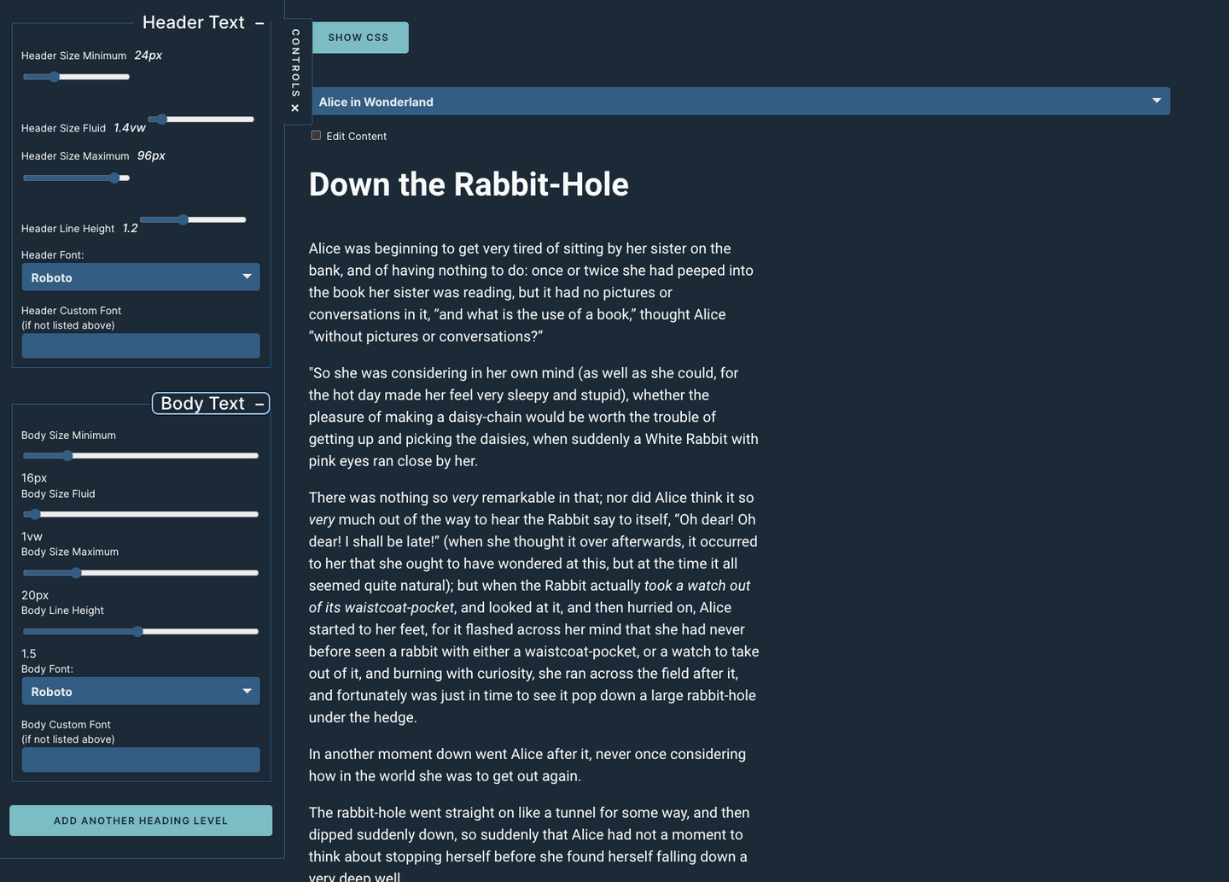Enable the Edit Content checkbox
The height and width of the screenshot is (882, 1229).
tap(316, 135)
